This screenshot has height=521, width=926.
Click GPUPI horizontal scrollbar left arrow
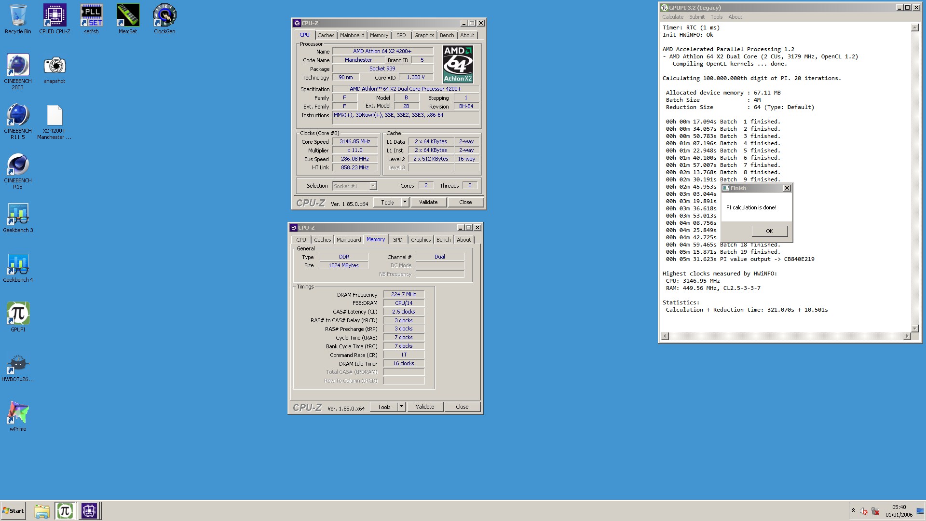[x=665, y=336]
